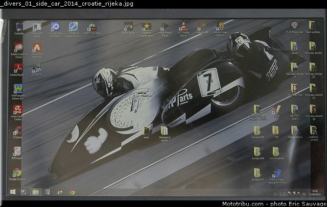The height and width of the screenshot is (207, 327).
Task: Open VLC media player shortcut
Action: [x=183, y=30]
